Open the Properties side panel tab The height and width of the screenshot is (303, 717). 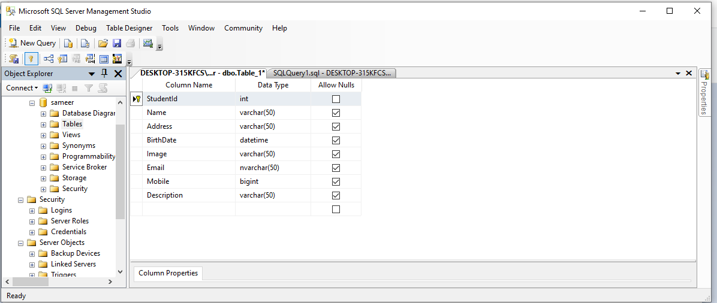coord(704,93)
